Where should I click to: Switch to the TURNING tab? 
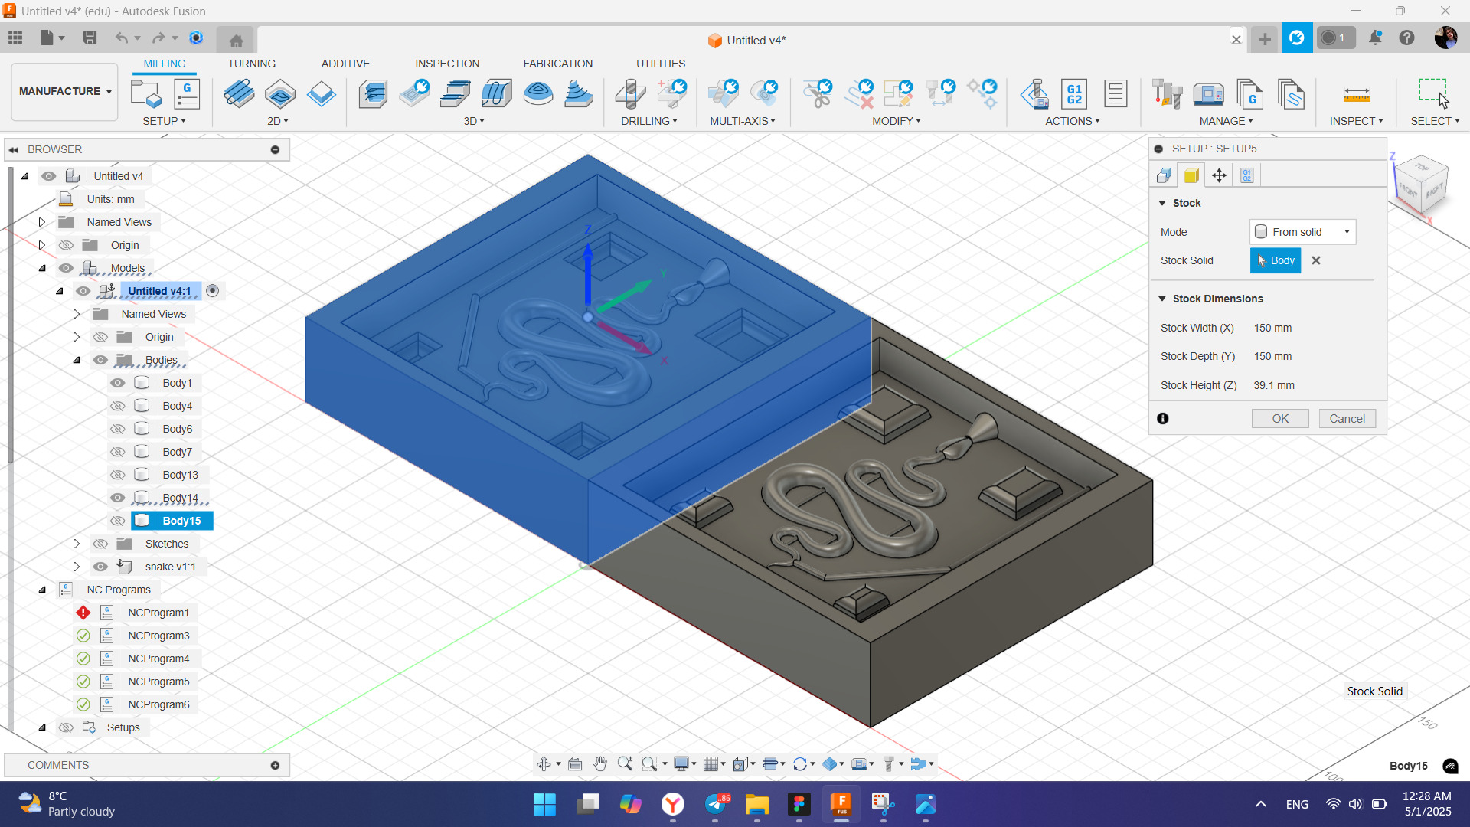pyautogui.click(x=251, y=64)
